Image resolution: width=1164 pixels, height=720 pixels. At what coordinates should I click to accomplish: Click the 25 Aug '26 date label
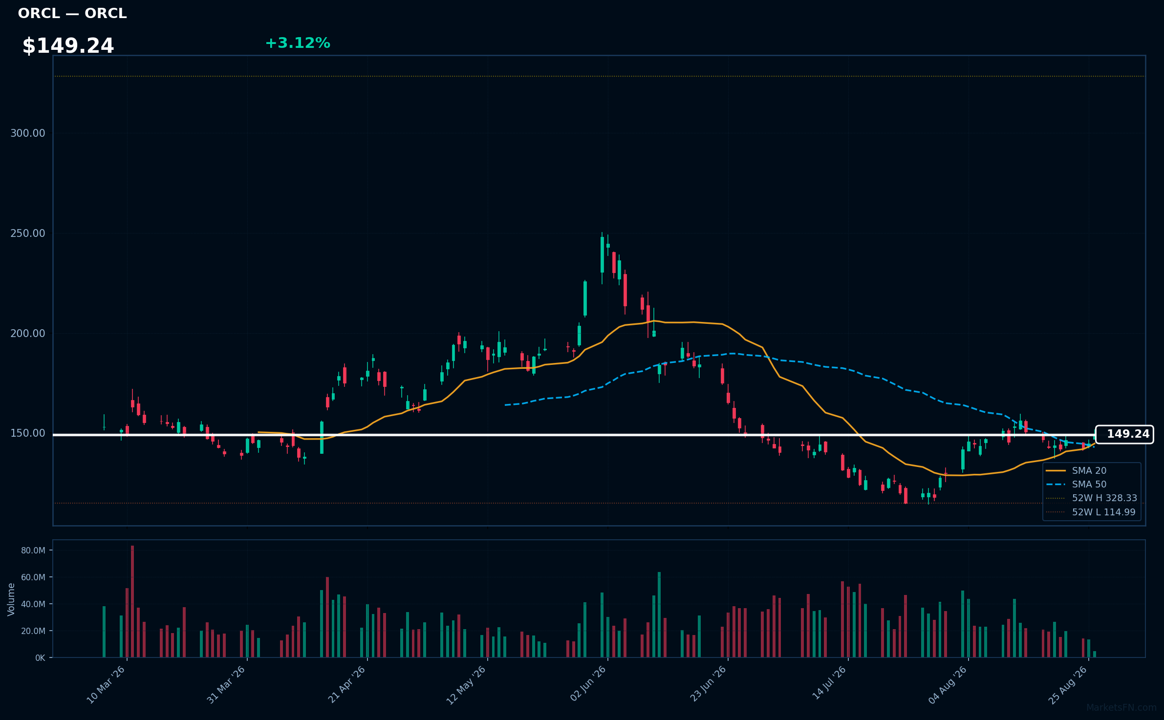tap(1068, 685)
